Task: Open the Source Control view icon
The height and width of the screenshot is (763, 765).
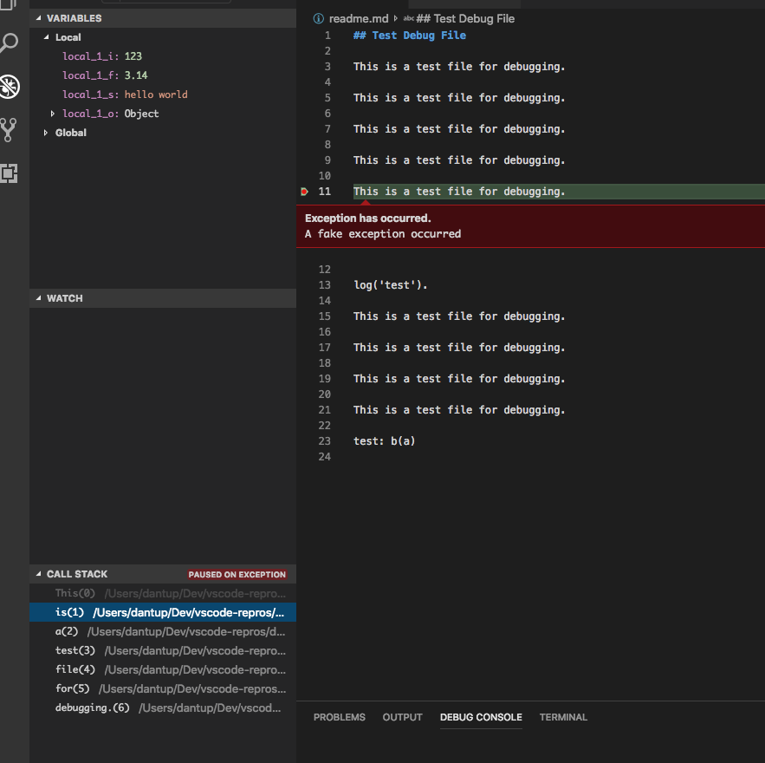Action: (x=9, y=131)
